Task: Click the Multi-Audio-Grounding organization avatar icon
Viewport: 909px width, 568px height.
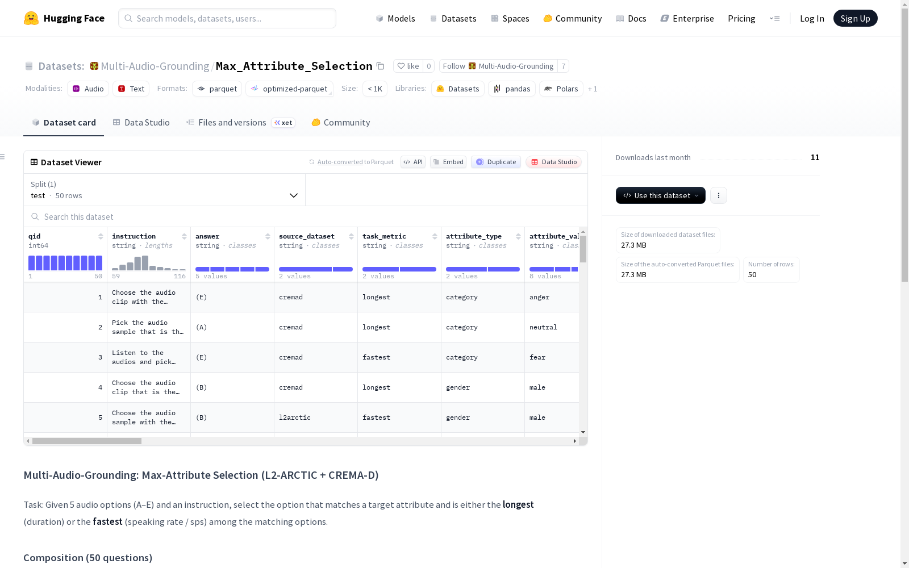Action: tap(94, 66)
